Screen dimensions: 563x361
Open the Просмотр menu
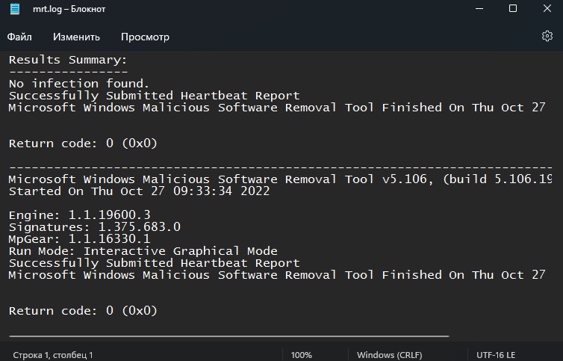pos(145,37)
